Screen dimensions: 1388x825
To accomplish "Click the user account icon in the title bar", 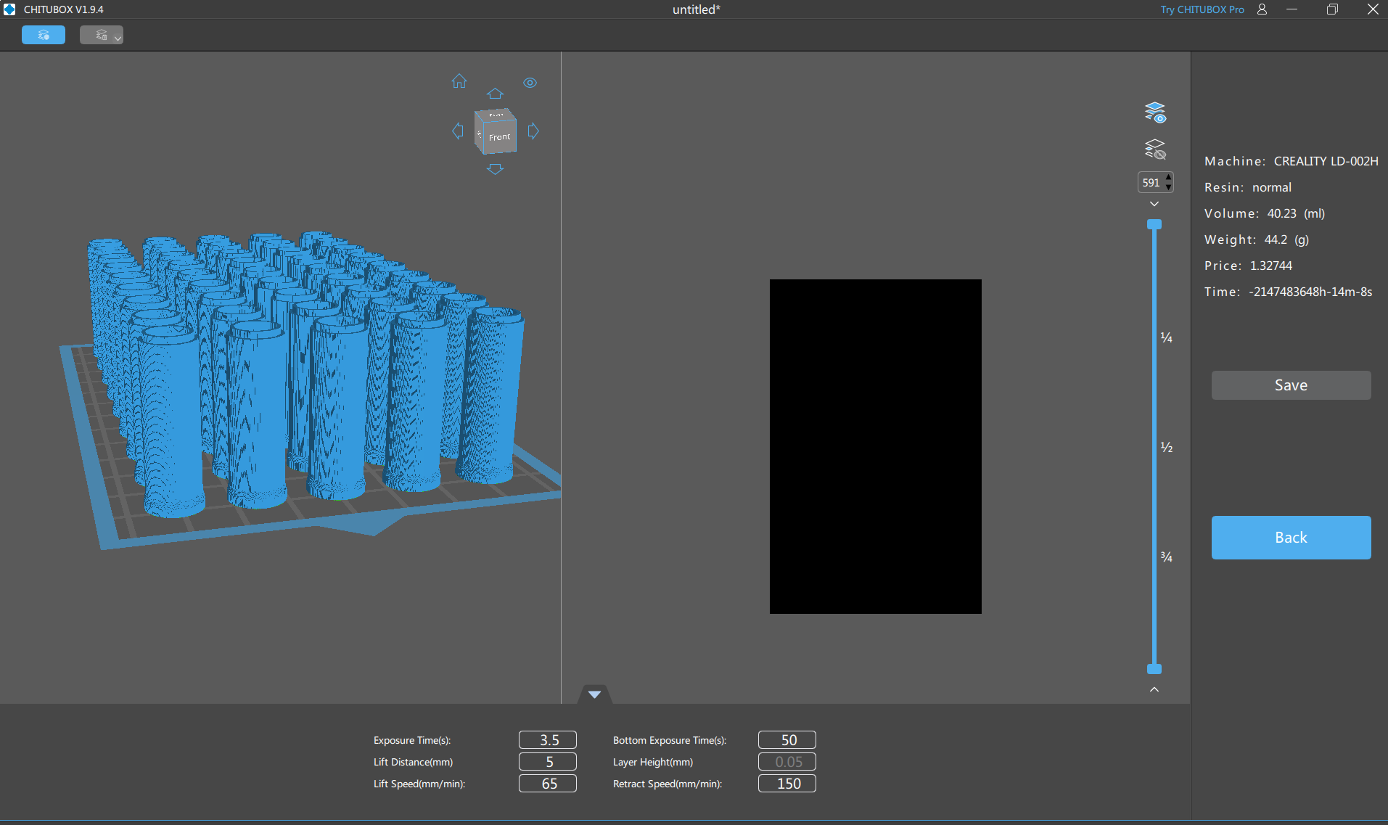I will pos(1262,9).
